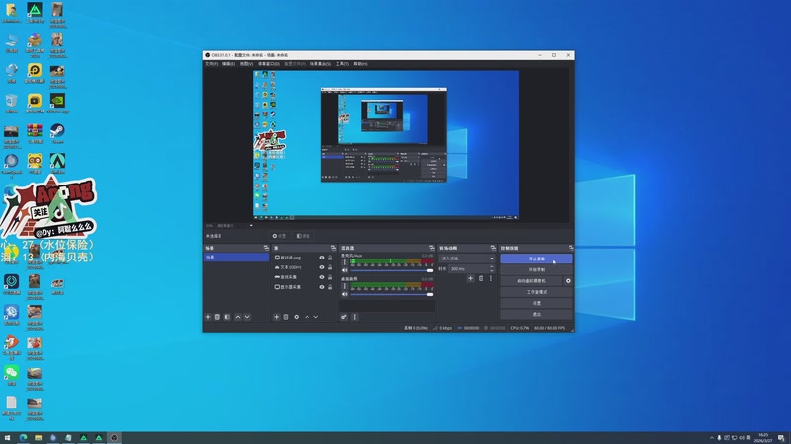Image resolution: width=791 pixels, height=444 pixels.
Task: Remove the transition with the trash icon
Action: (x=481, y=278)
